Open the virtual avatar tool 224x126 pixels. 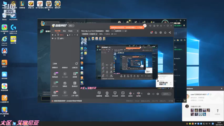click(55, 84)
